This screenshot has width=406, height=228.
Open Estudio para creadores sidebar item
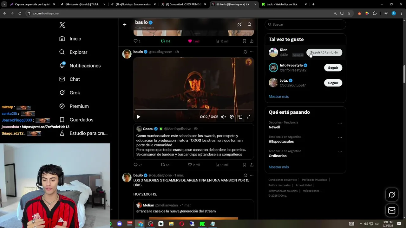[83, 133]
